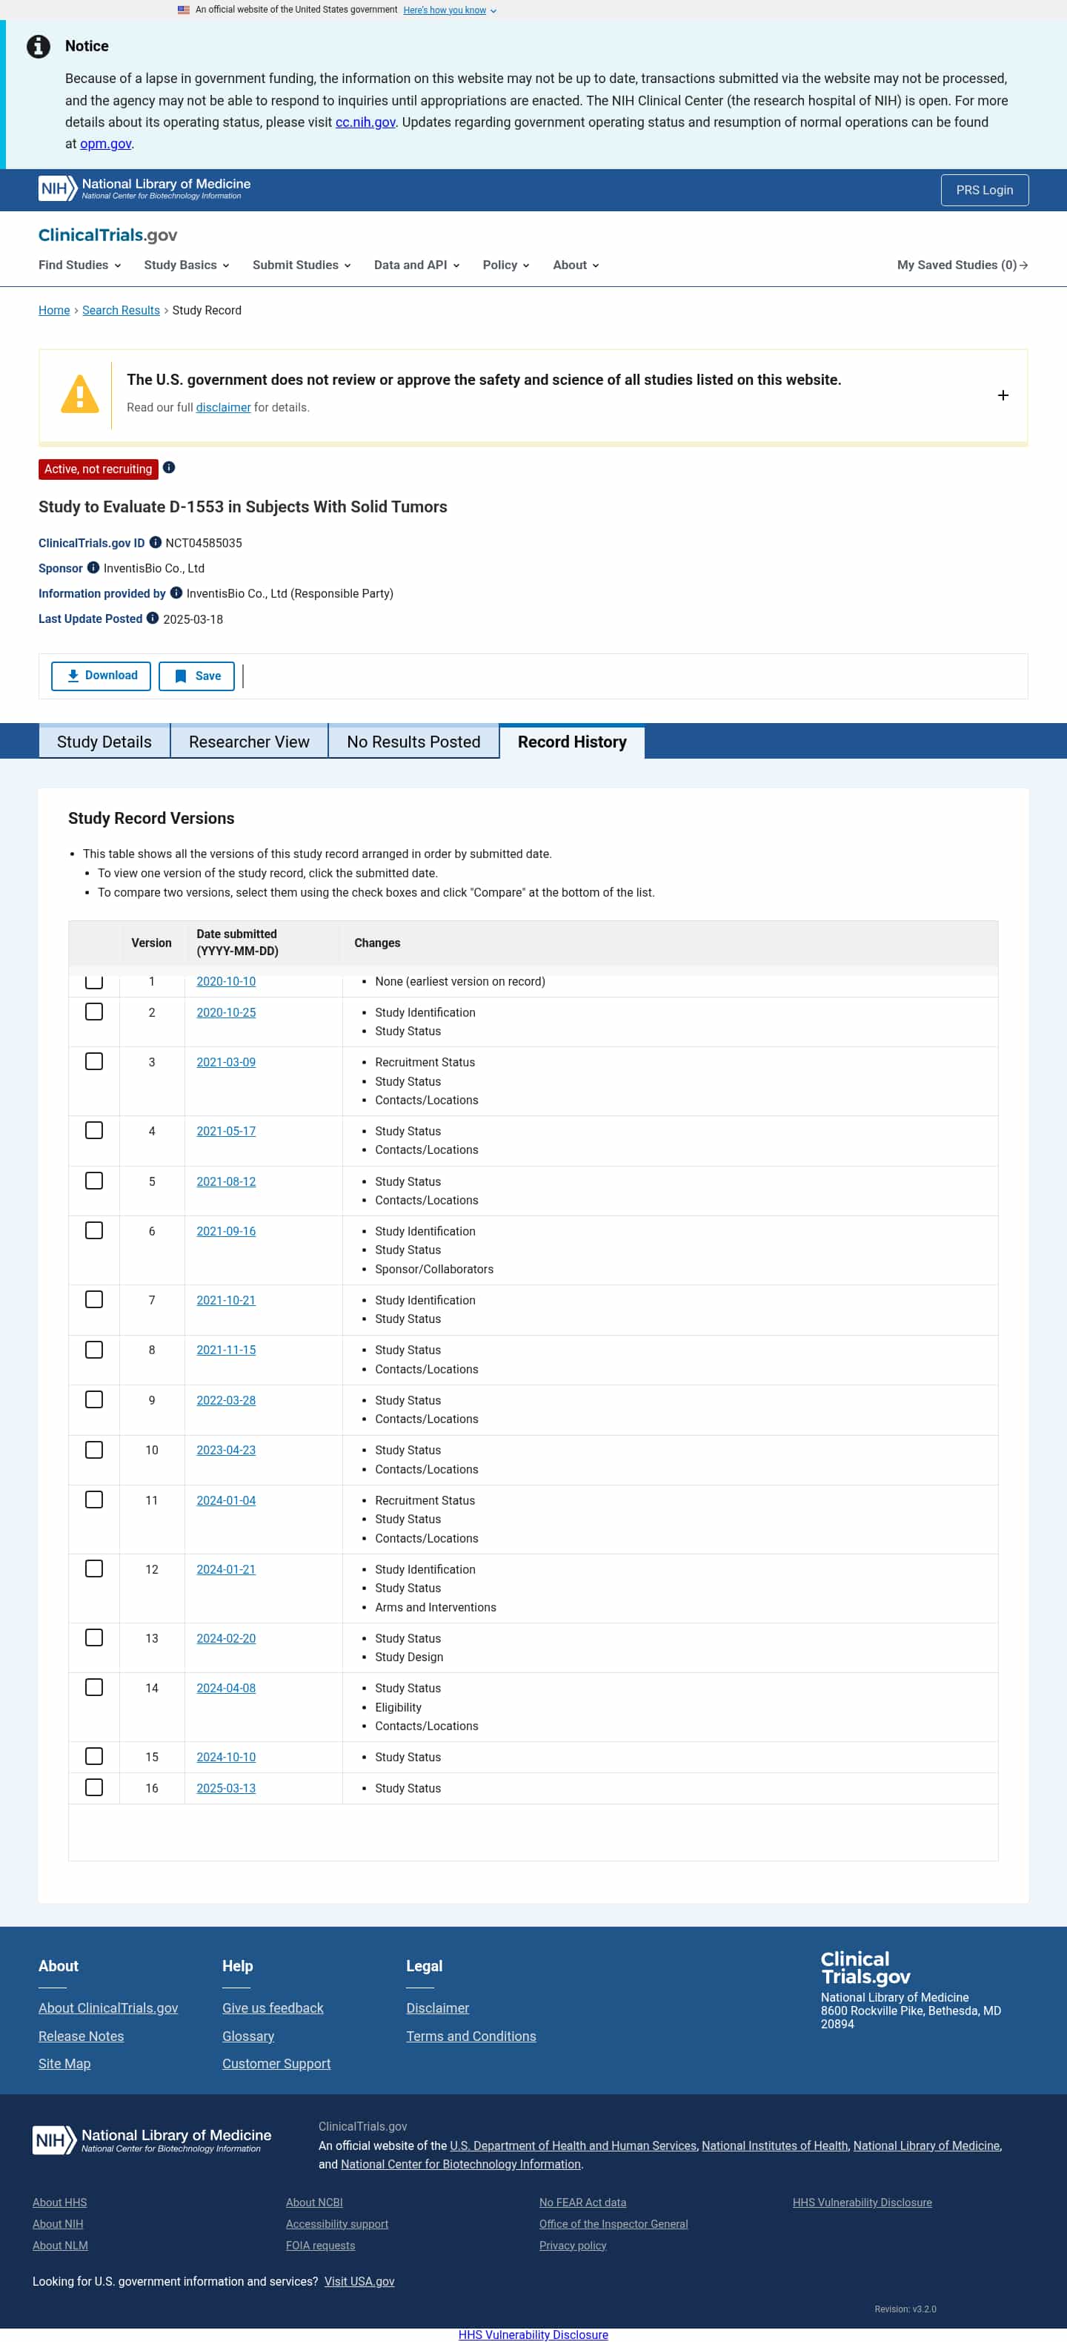Click info icon beside Information provided by
1067x2342 pixels.
click(176, 594)
